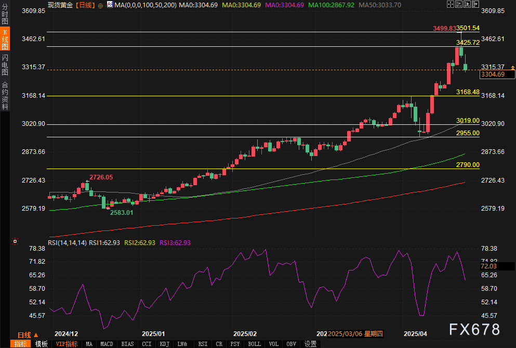Click the MA indicator chart icon in header
516x348 pixels.
[109, 5]
